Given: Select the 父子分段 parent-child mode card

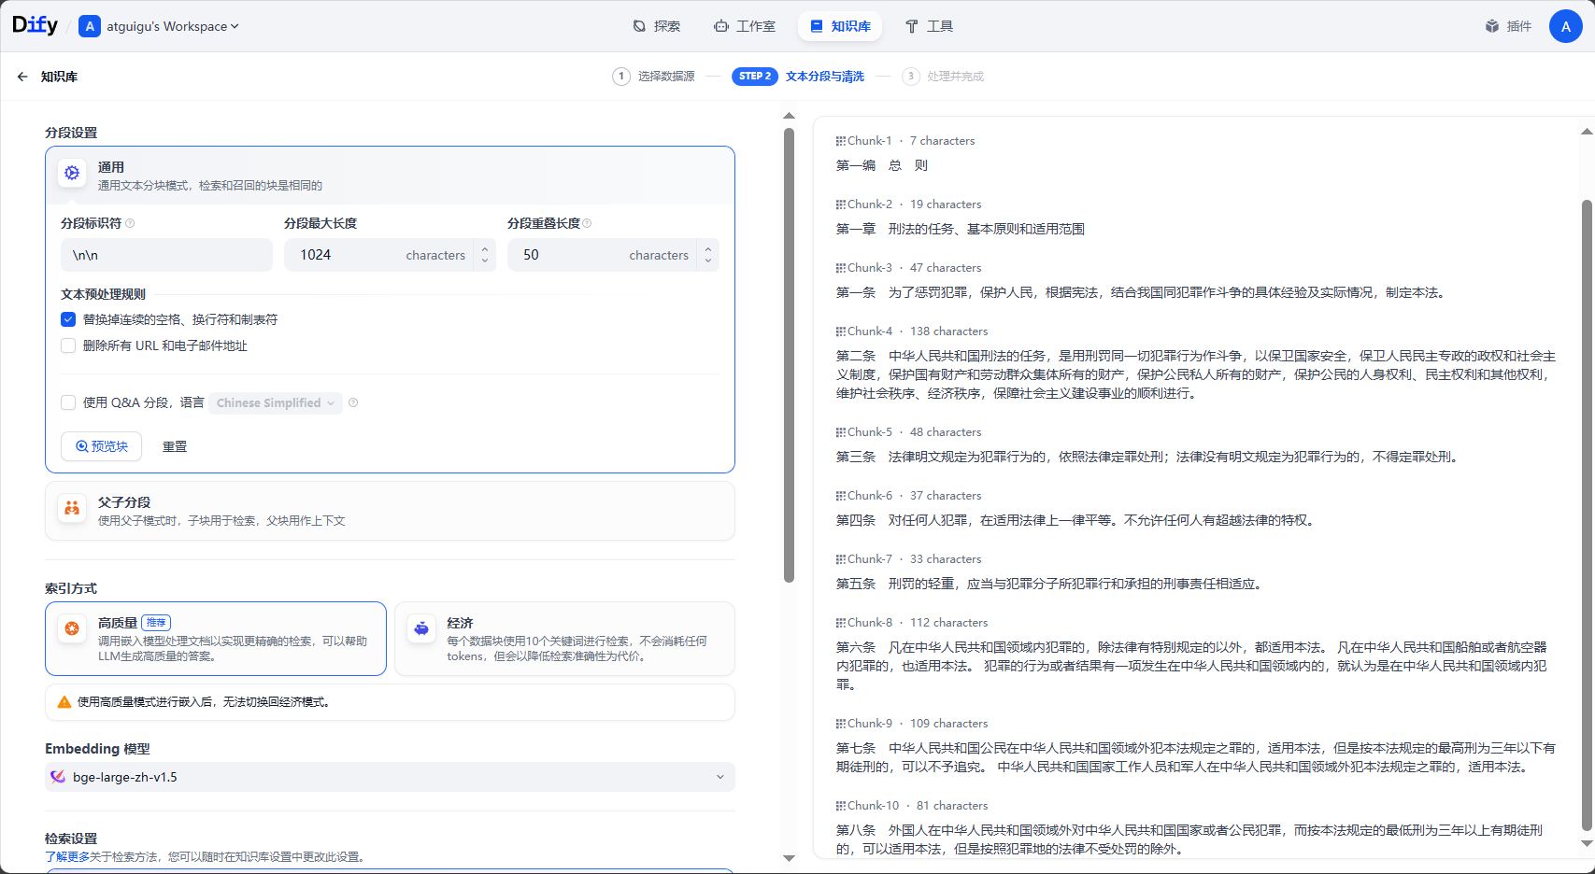Looking at the screenshot, I should (x=390, y=511).
